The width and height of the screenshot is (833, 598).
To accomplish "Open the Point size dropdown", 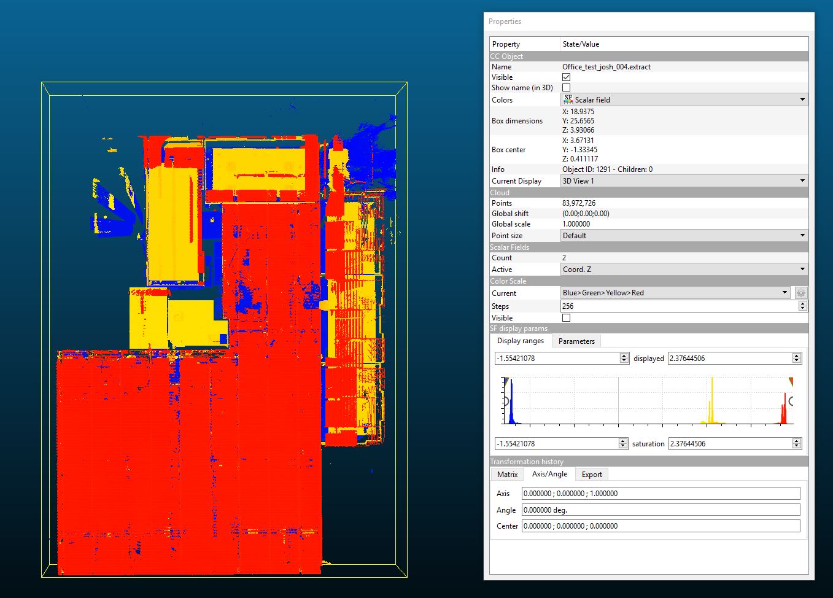I will pos(684,236).
